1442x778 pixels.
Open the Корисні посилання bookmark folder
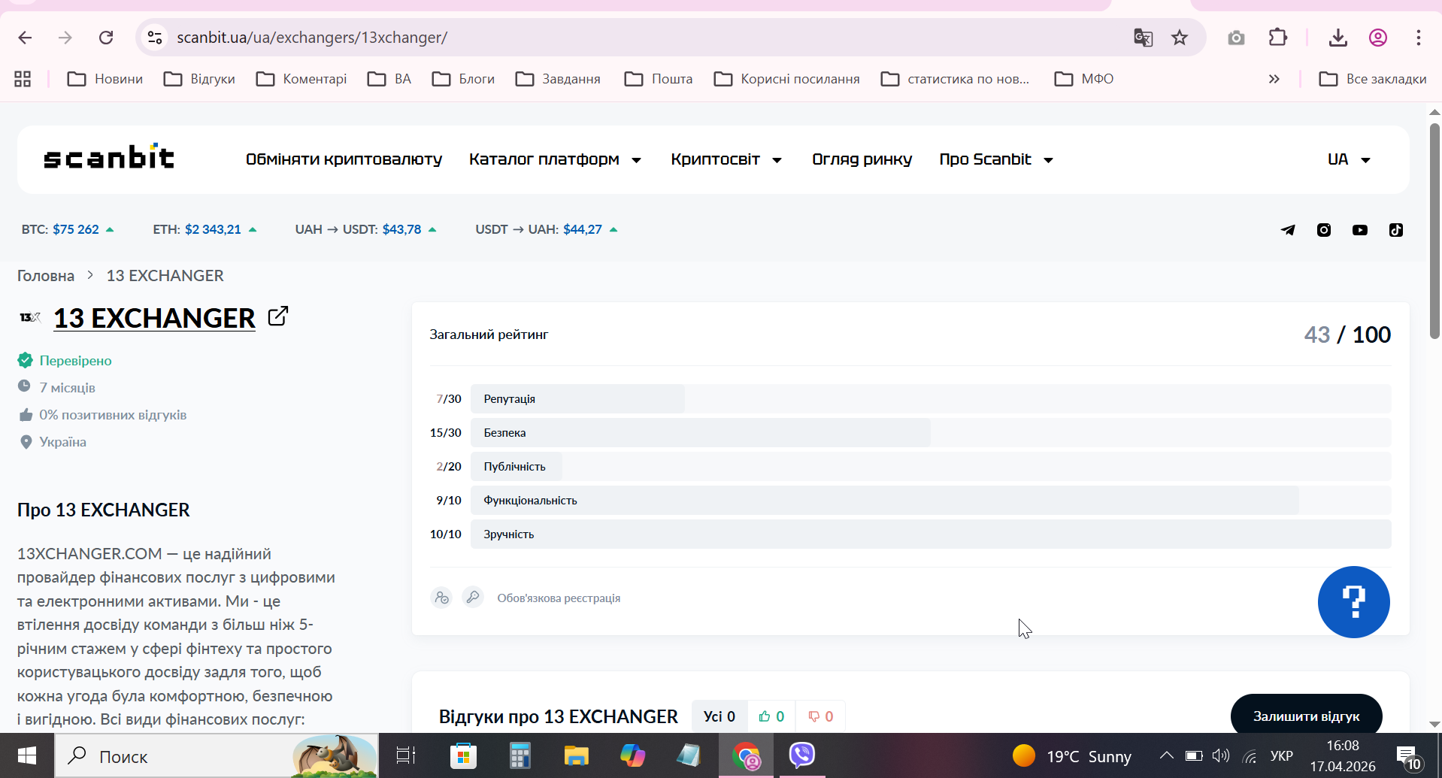click(x=787, y=79)
